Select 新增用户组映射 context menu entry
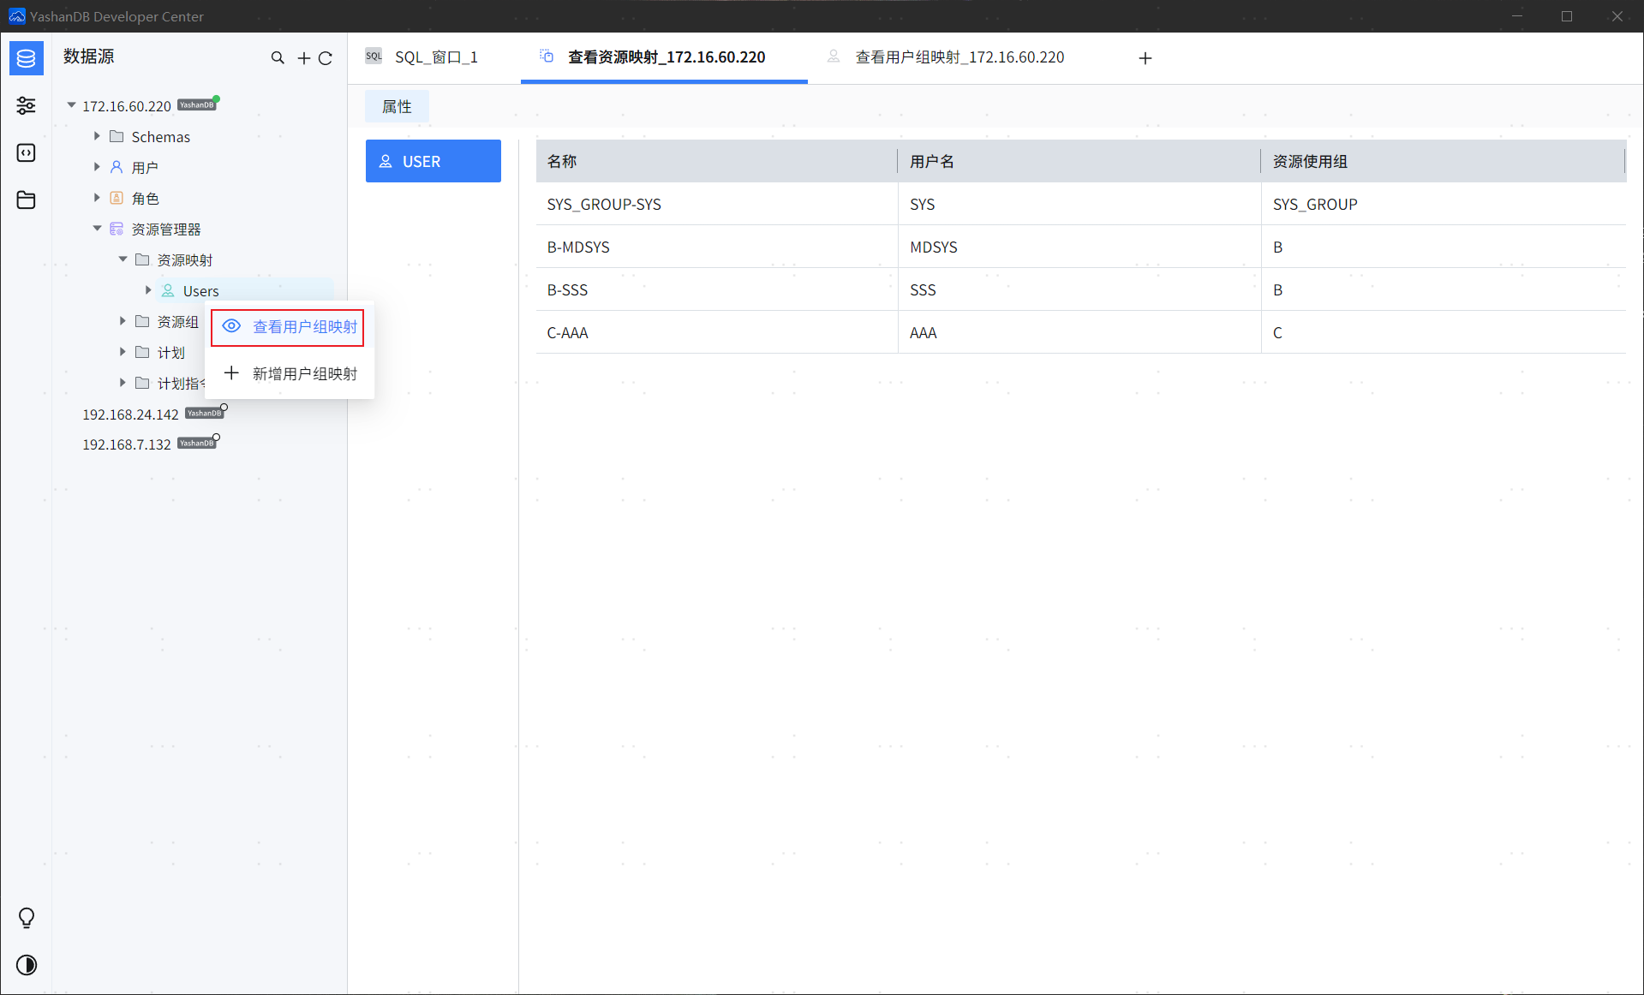This screenshot has width=1644, height=995. (290, 373)
